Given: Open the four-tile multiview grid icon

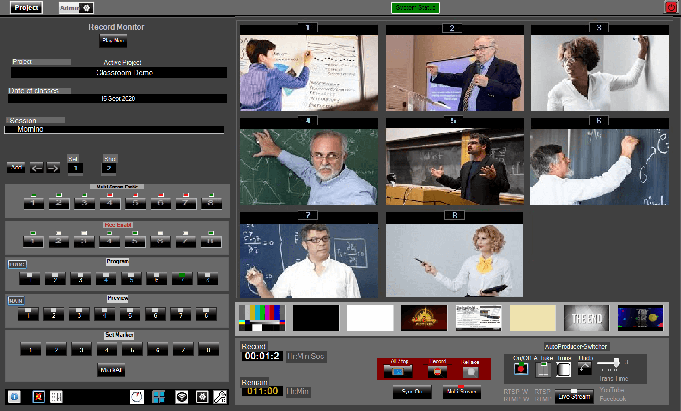Looking at the screenshot, I should (x=159, y=397).
